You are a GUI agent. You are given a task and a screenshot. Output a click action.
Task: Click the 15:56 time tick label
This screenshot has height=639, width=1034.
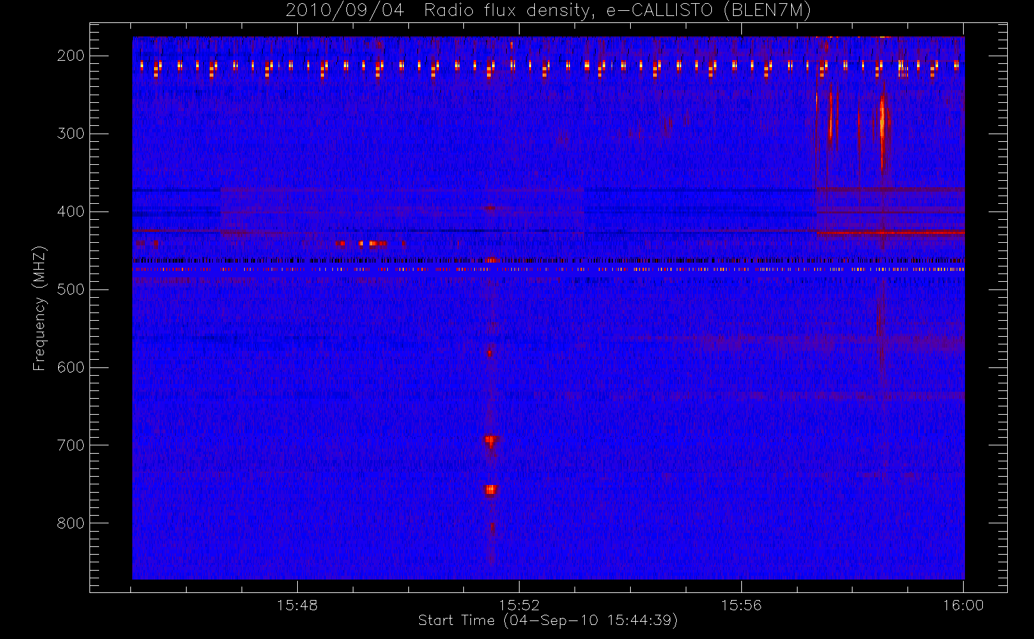point(741,605)
